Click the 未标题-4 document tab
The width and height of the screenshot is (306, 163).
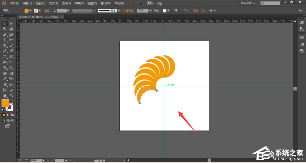tap(38, 17)
